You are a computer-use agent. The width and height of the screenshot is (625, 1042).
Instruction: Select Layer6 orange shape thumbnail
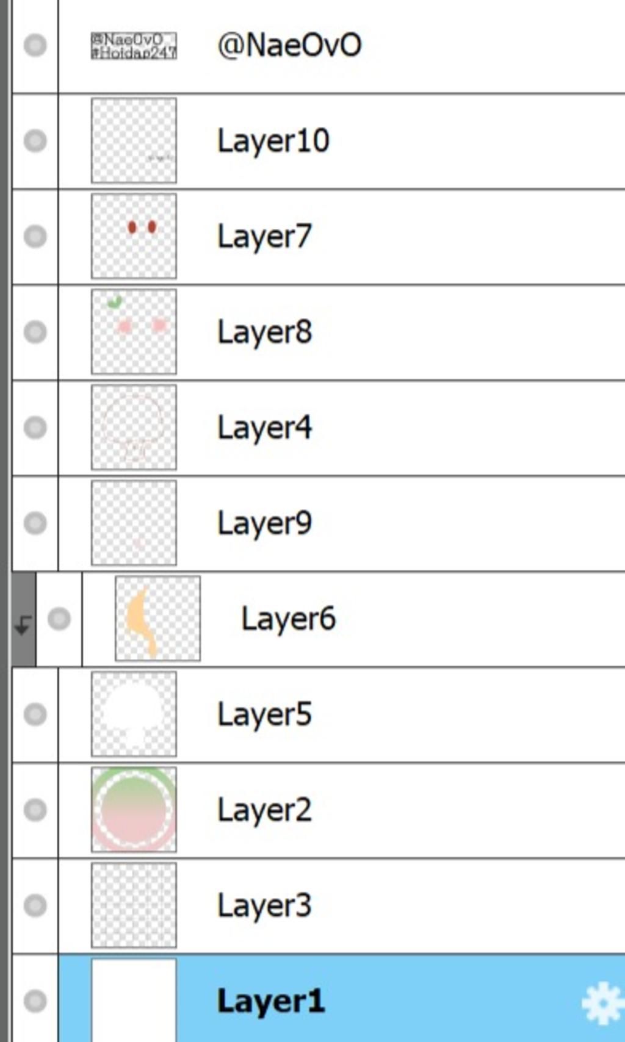click(x=157, y=619)
